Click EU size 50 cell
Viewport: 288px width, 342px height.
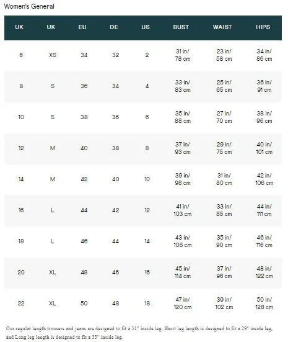tap(84, 303)
